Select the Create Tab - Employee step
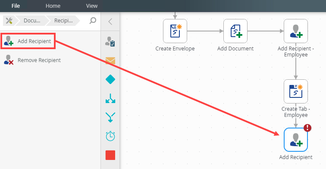Viewport: 326px width, 169px height. tap(296, 91)
